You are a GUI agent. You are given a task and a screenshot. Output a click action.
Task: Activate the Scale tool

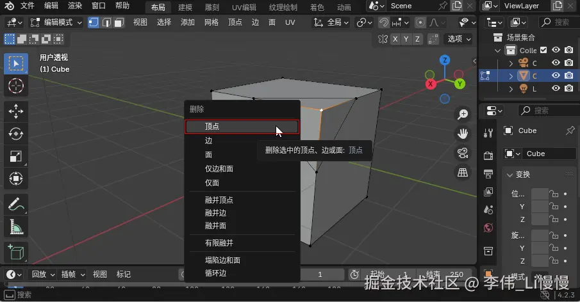click(15, 156)
